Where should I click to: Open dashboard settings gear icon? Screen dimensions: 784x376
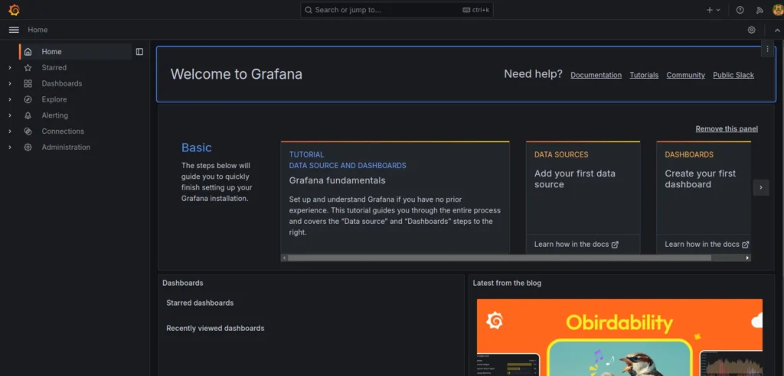point(752,30)
